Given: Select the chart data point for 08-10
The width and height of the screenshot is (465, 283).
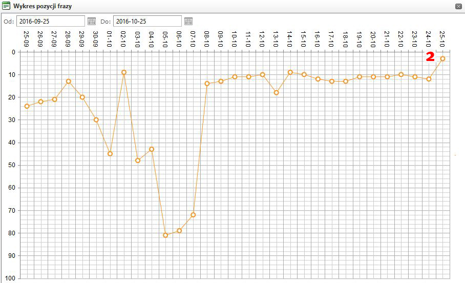Looking at the screenshot, I should pyautogui.click(x=207, y=84).
